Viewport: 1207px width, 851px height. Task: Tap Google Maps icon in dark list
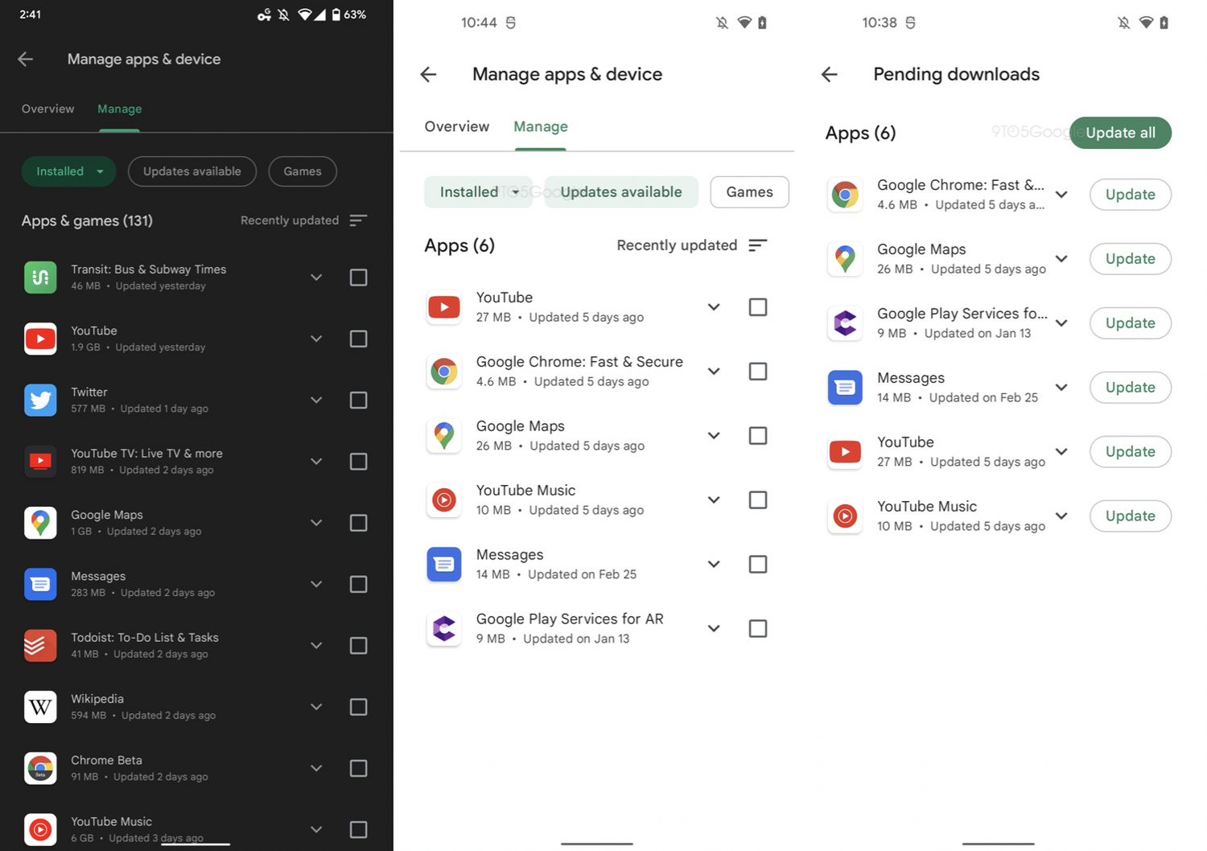pyautogui.click(x=40, y=523)
